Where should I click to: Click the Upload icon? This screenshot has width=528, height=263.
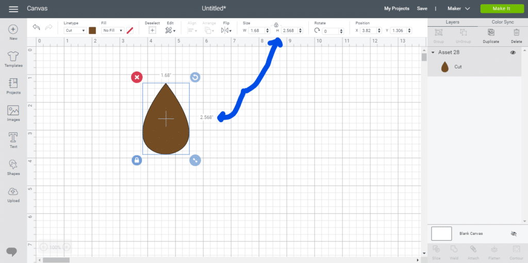pyautogui.click(x=13, y=191)
